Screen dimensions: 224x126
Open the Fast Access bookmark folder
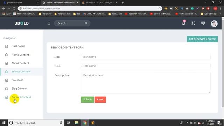coord(115,14)
